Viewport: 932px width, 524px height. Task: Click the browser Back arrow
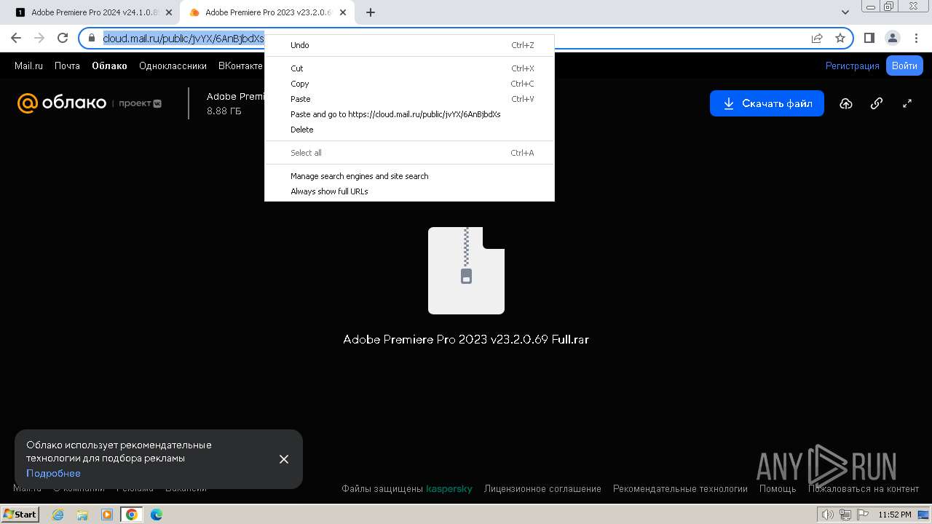tap(16, 38)
